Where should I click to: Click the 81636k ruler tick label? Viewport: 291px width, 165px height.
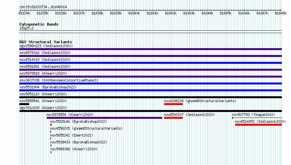point(61,13)
